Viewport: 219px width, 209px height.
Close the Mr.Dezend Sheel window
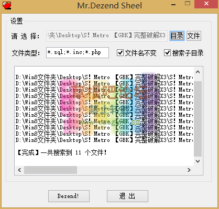(206, 4)
